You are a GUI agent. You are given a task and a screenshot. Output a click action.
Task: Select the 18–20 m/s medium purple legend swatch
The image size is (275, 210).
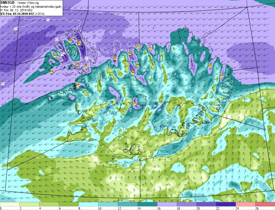[x=187, y=204]
